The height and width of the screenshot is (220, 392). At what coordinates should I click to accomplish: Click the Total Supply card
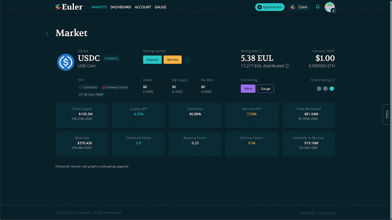[82, 115]
